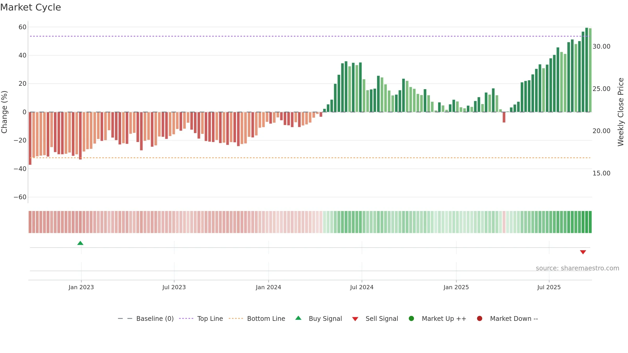Click the Market Cycle chart title
The height and width of the screenshot is (353, 628).
(31, 7)
